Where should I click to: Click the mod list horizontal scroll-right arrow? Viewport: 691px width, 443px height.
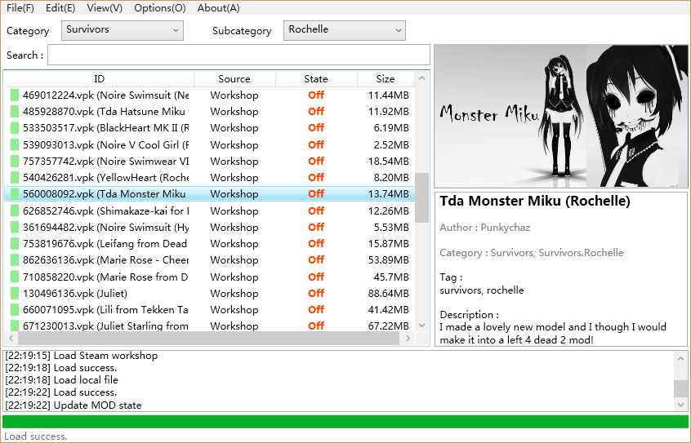point(408,339)
